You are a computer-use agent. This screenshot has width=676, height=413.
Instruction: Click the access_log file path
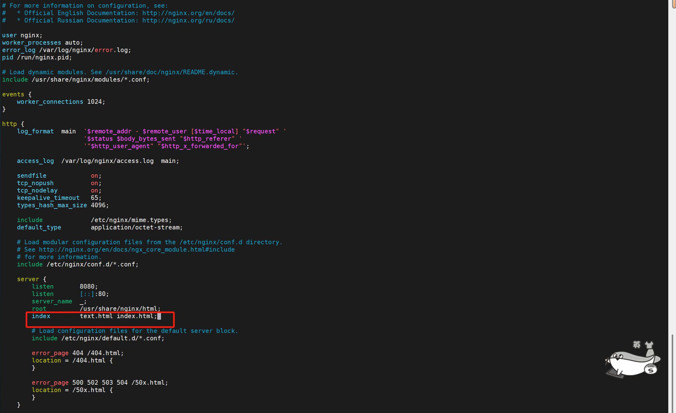point(107,161)
